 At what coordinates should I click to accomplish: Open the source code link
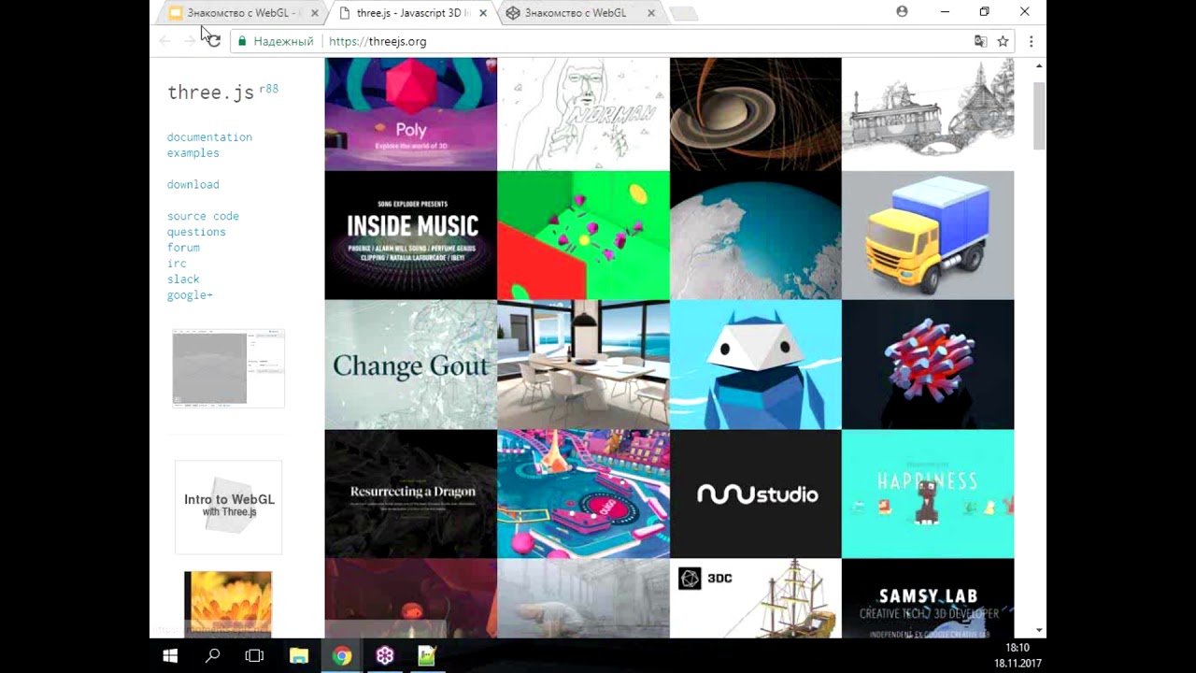203,216
